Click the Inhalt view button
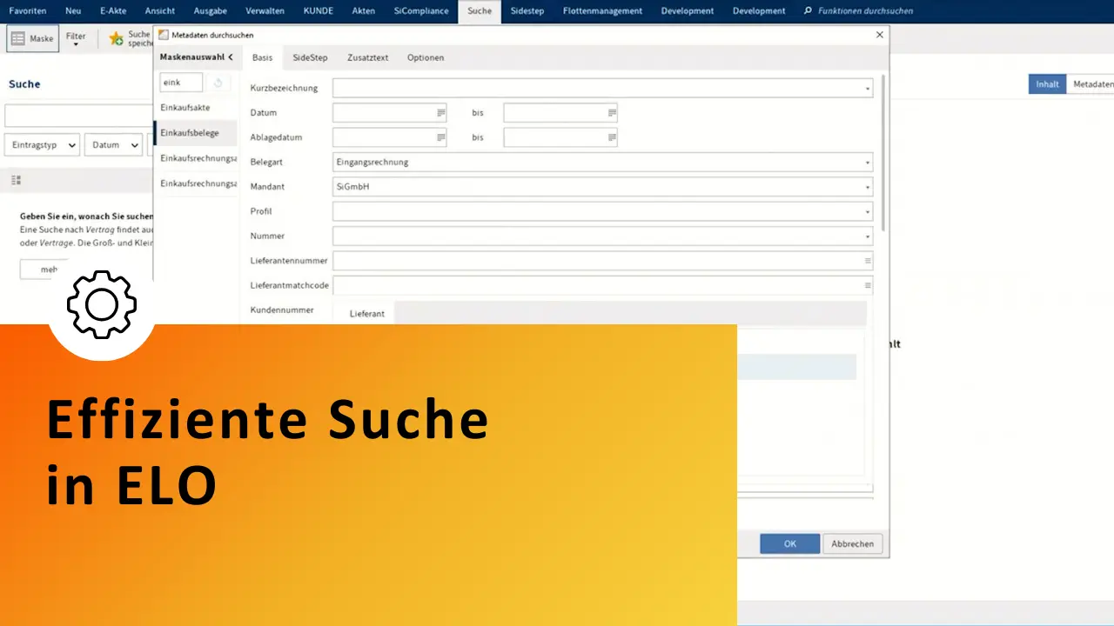Image resolution: width=1114 pixels, height=626 pixels. pos(1048,84)
